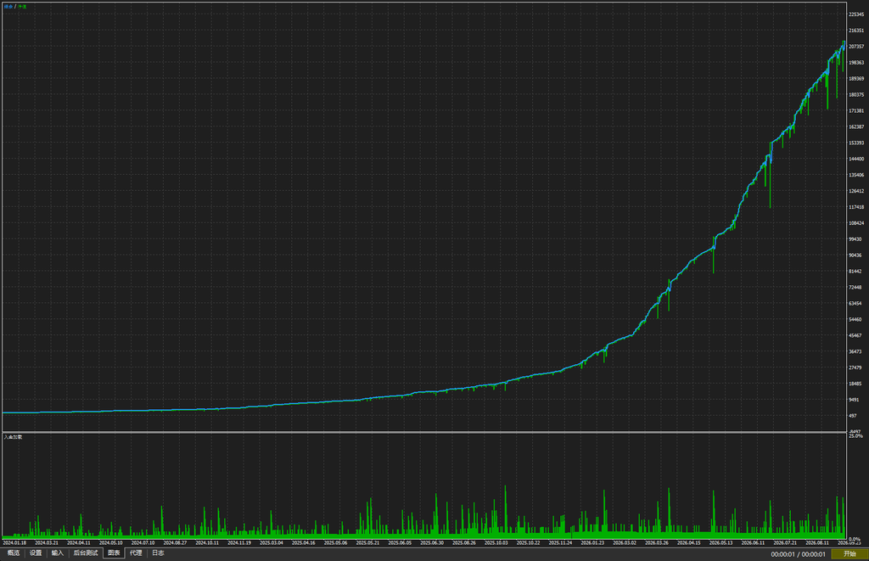869x561 pixels.
Task: Click the 207357 axis value
Action: point(856,47)
